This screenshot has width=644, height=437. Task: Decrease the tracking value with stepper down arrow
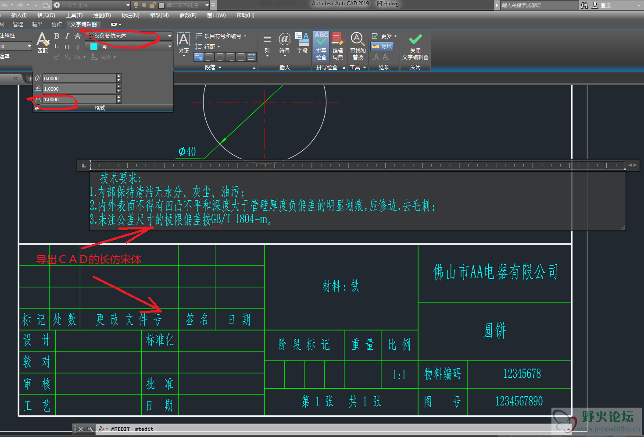(119, 91)
